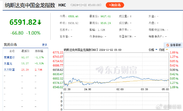Click the 03:30 time axis label
Viewport: 183px width, 111px height.
tap(144, 89)
